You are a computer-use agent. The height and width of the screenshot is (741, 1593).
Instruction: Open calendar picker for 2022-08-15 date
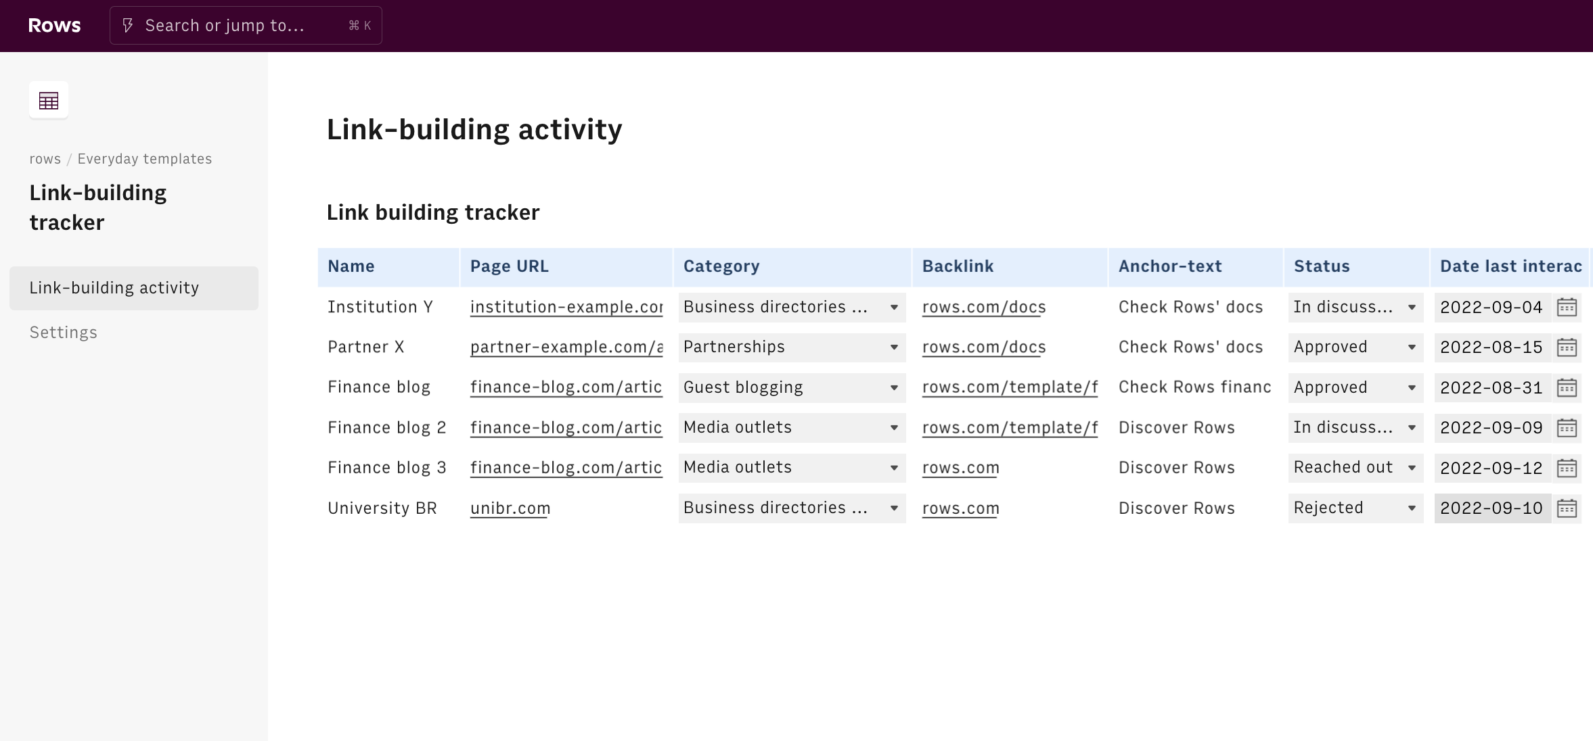1567,348
